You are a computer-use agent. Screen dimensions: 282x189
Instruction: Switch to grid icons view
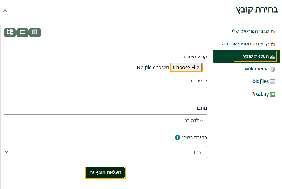point(35,32)
